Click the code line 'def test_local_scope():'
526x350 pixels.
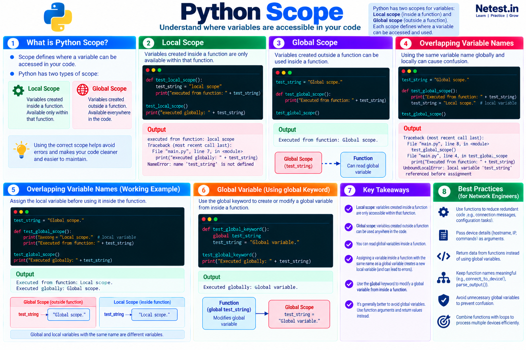point(174,80)
